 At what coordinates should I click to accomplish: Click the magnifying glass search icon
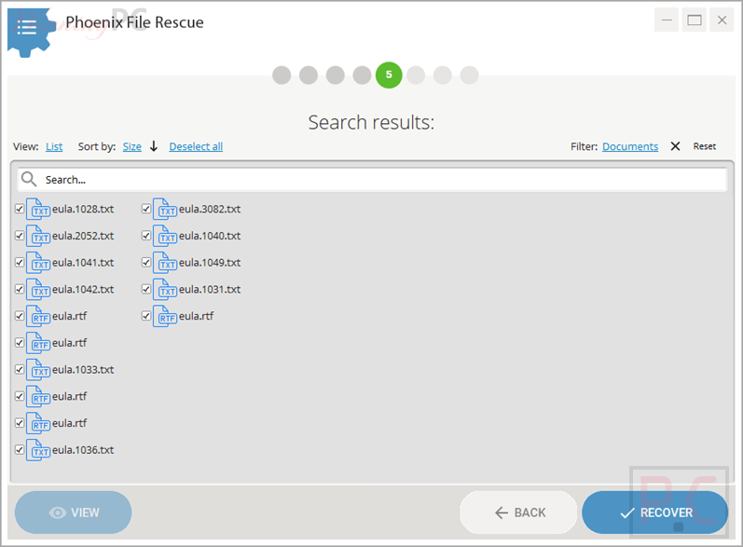[29, 179]
